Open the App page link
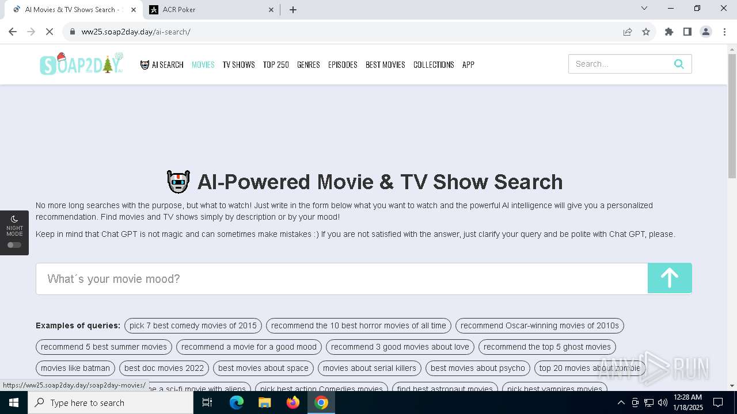The width and height of the screenshot is (737, 414). [x=468, y=64]
